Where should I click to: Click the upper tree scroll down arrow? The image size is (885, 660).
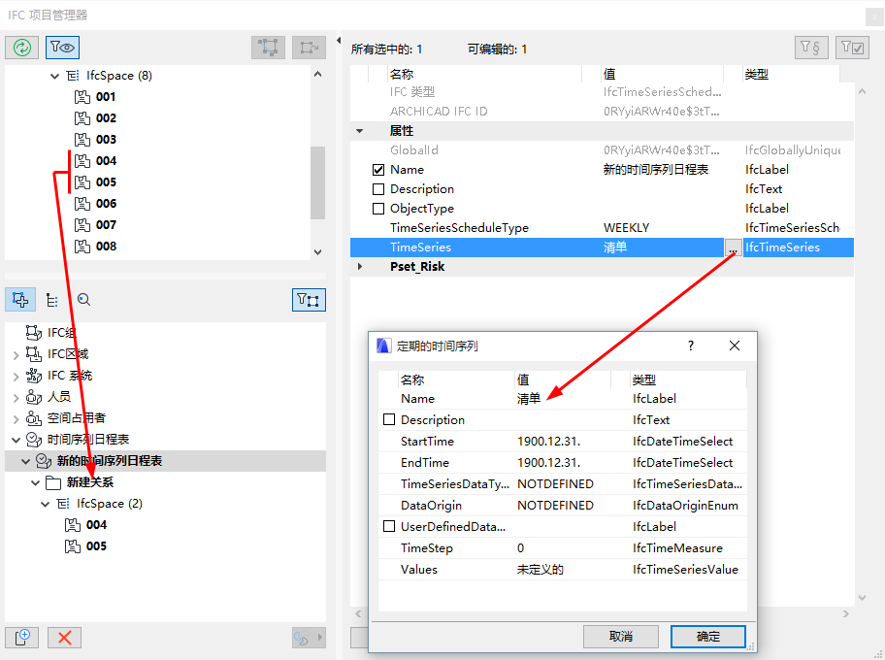tap(317, 252)
